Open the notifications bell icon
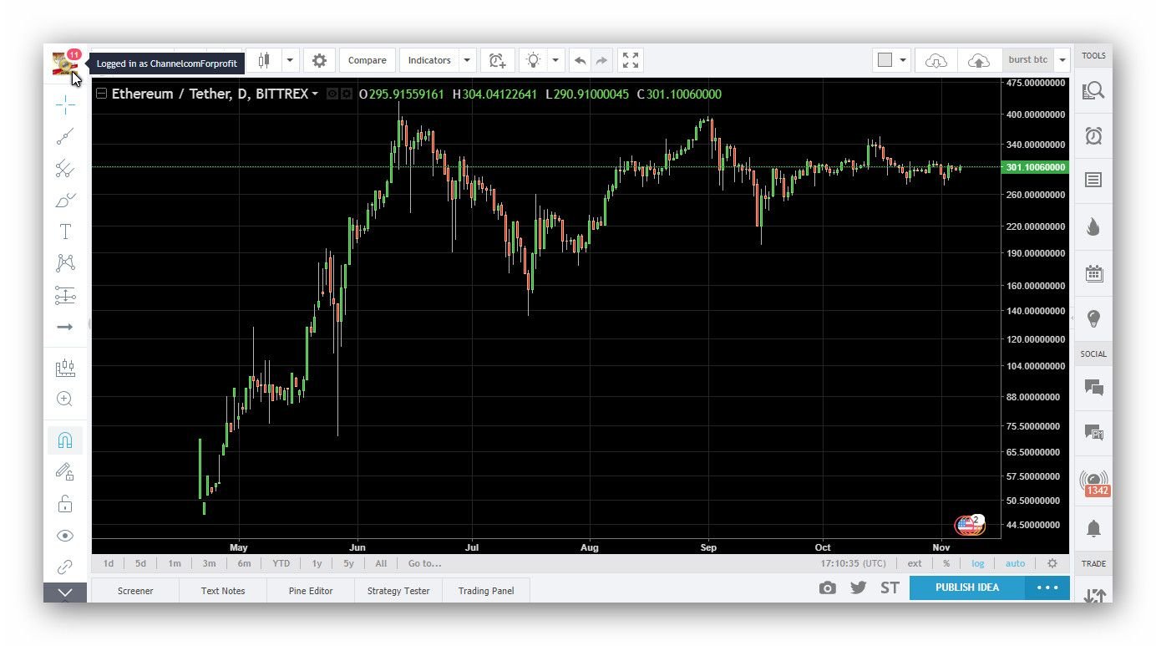 [x=1093, y=528]
